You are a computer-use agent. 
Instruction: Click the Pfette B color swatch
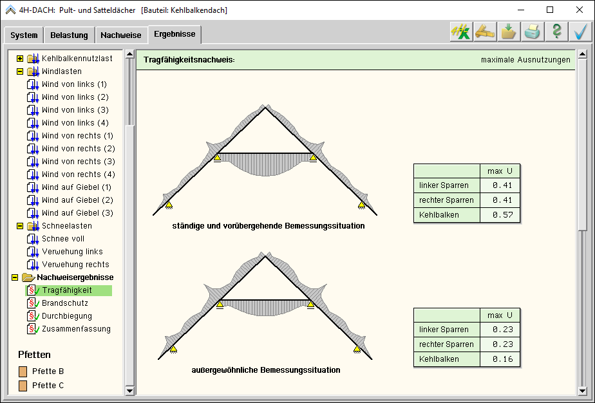point(23,371)
